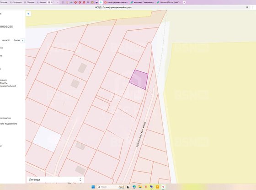Open Microsoft Edge from the taskbar
This screenshot has width=256, height=190.
pos(134,187)
